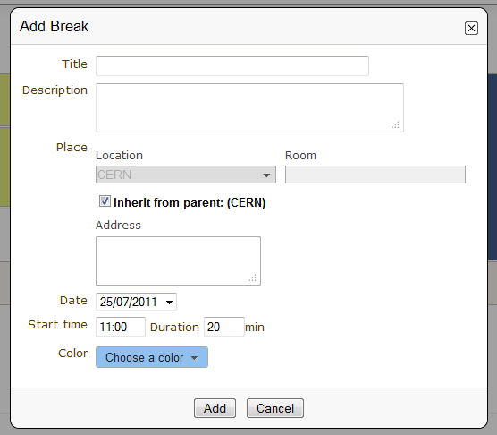Click the Duration field showing 20
The width and height of the screenshot is (497, 435).
click(x=224, y=327)
